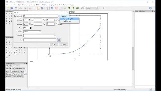The image size is (161, 91).
Task: Click the x To value field
Action: pos(50,20)
